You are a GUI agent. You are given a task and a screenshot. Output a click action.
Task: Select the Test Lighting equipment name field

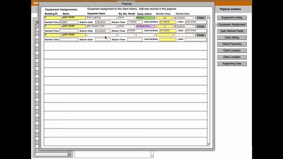click(102, 18)
